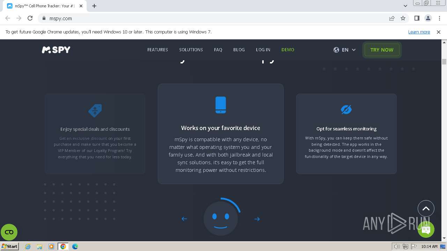The image size is (447, 251).
Task: Click the TRY NOW button
Action: click(382, 50)
